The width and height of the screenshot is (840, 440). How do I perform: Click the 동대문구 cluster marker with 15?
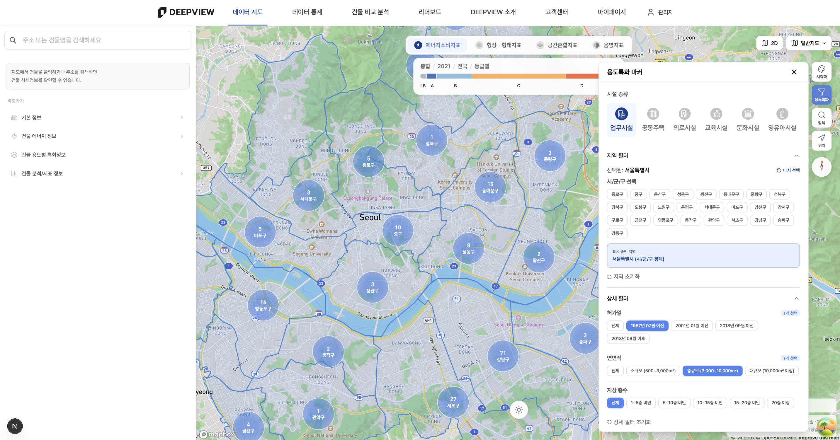490,187
